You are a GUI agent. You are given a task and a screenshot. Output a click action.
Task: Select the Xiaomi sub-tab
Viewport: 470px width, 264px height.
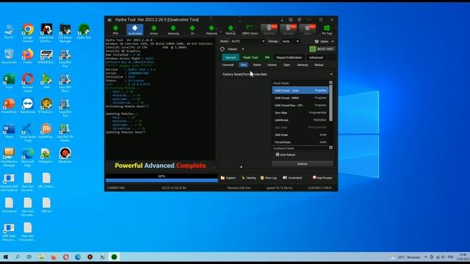[257, 65]
